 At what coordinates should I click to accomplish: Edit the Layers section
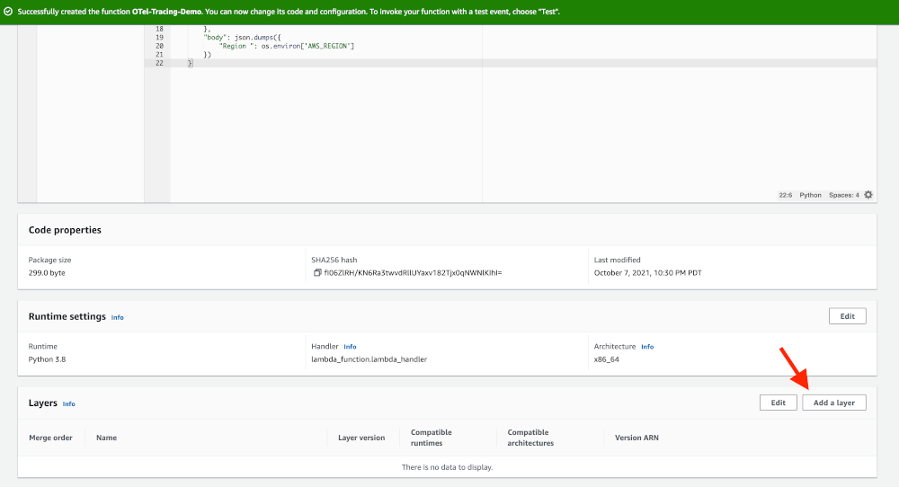click(778, 403)
